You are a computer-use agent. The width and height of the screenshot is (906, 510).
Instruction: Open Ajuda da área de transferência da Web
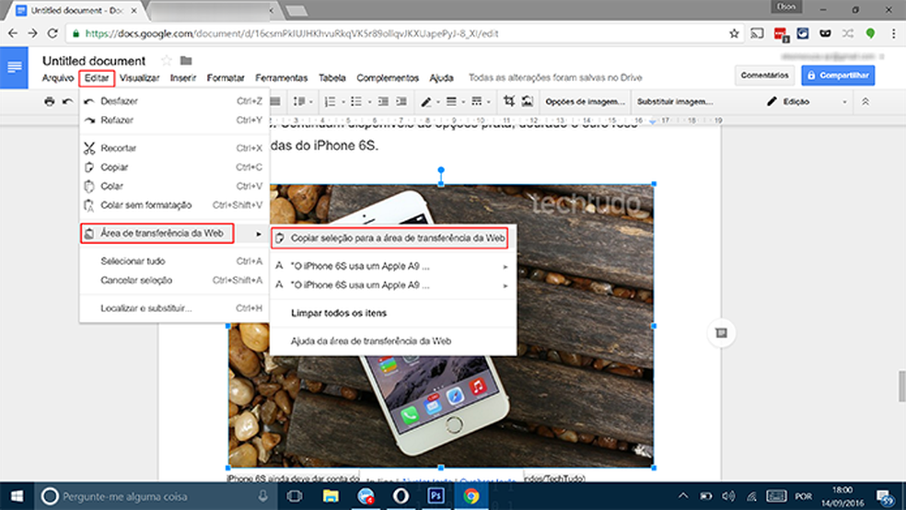[393, 341]
